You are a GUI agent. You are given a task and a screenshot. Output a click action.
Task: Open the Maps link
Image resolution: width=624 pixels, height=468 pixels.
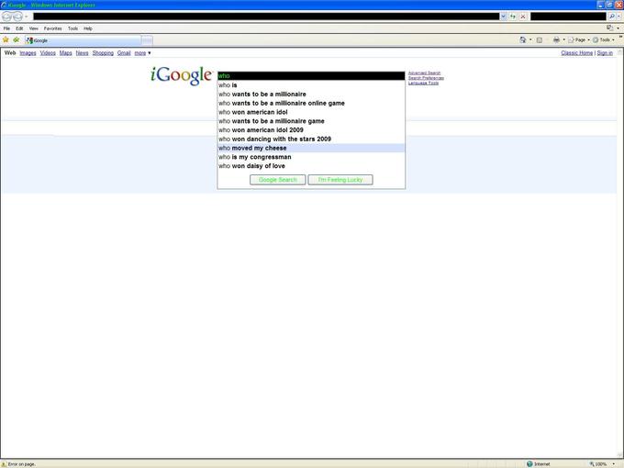coord(66,53)
